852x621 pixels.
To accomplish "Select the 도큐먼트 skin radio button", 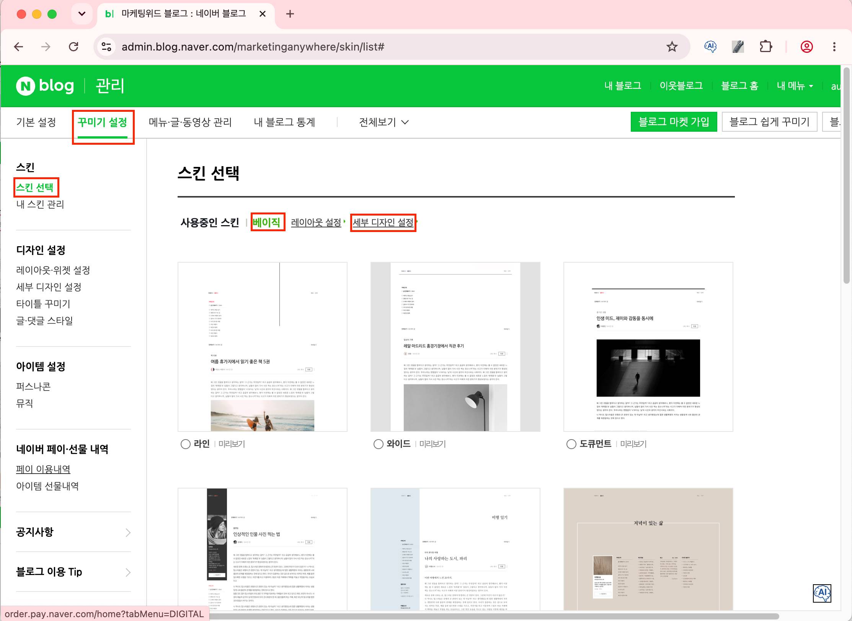I will click(x=571, y=444).
